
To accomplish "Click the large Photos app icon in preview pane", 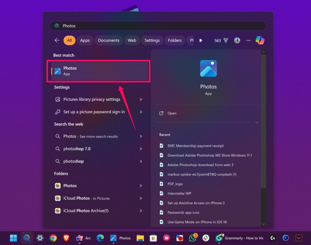I will (x=208, y=68).
